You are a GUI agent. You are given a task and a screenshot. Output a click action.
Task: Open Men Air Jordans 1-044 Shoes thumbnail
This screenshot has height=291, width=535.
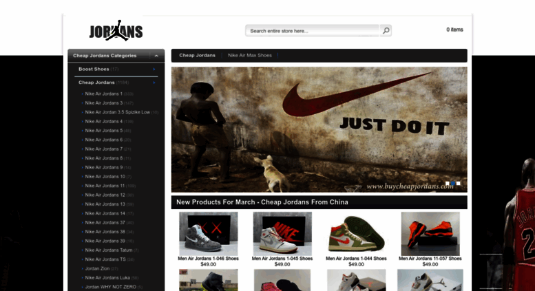tap(356, 234)
